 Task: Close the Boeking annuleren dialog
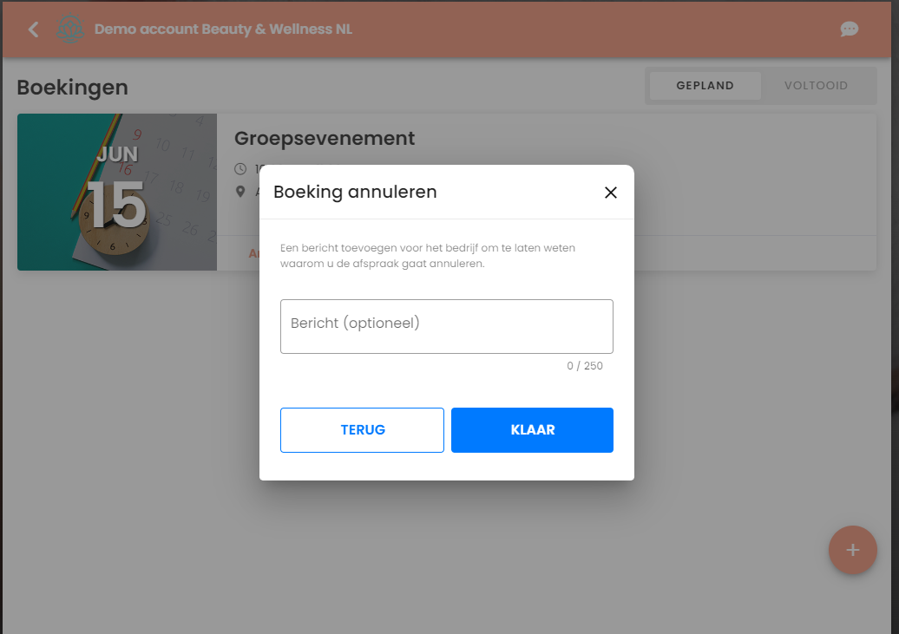[611, 193]
